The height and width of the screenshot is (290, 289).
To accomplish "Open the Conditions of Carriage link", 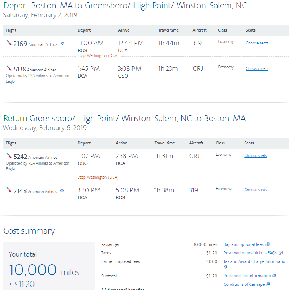I will [x=244, y=284].
